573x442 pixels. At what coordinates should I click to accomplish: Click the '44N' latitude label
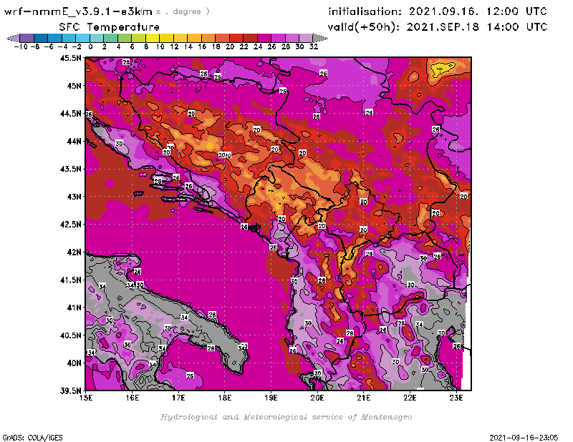[74, 141]
